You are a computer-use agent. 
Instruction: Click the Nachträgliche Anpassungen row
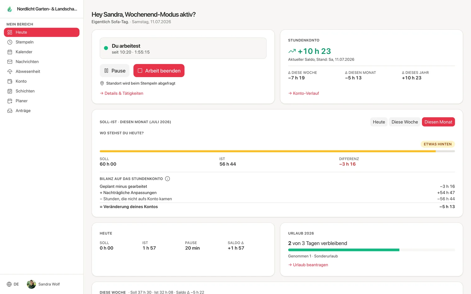coord(277,193)
